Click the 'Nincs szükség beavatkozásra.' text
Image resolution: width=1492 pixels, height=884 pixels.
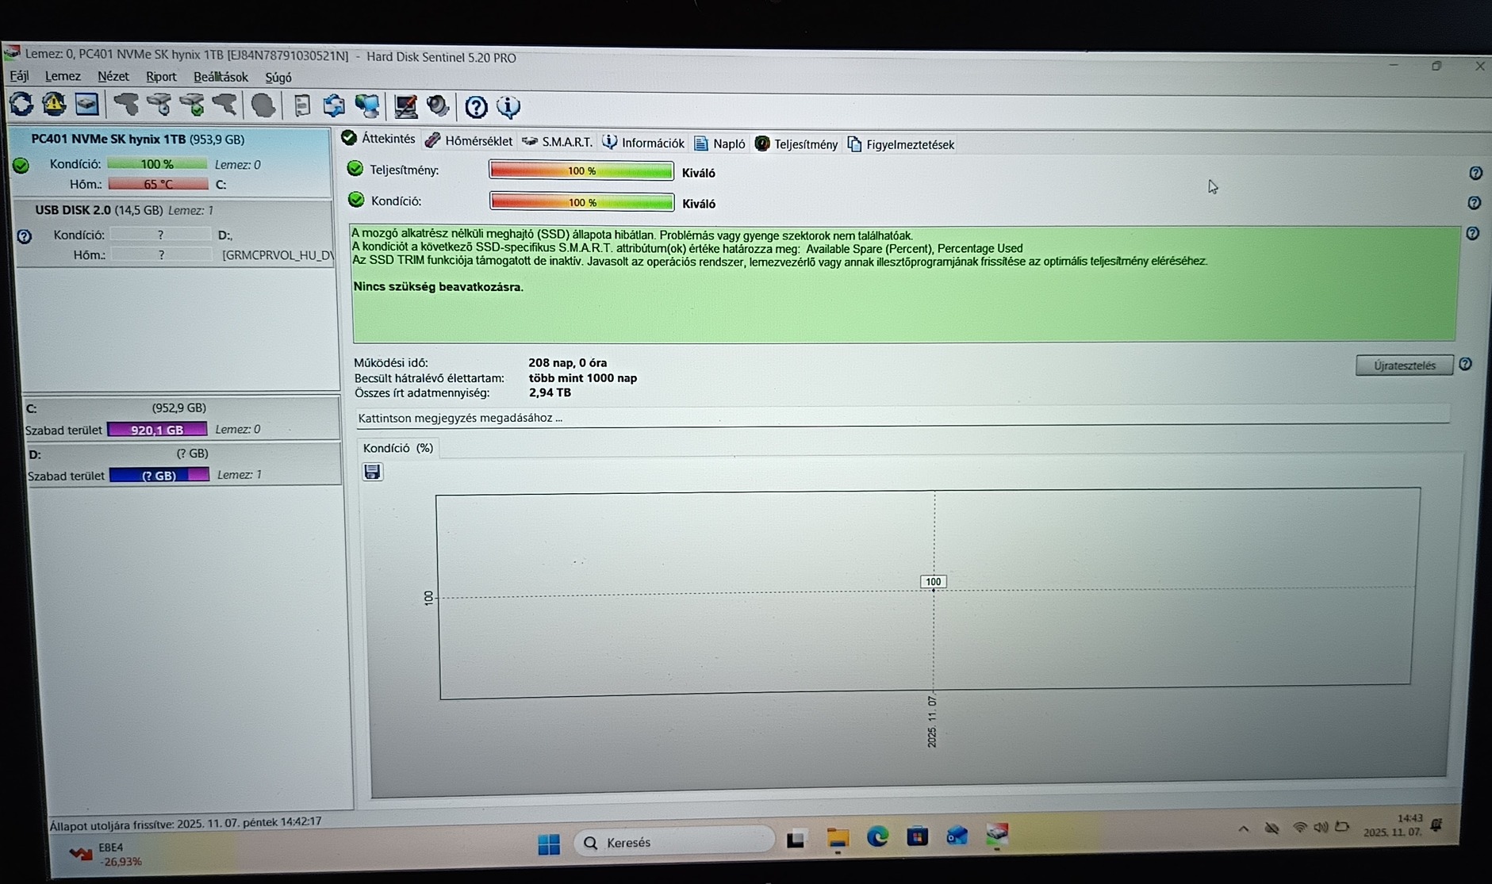(x=438, y=287)
